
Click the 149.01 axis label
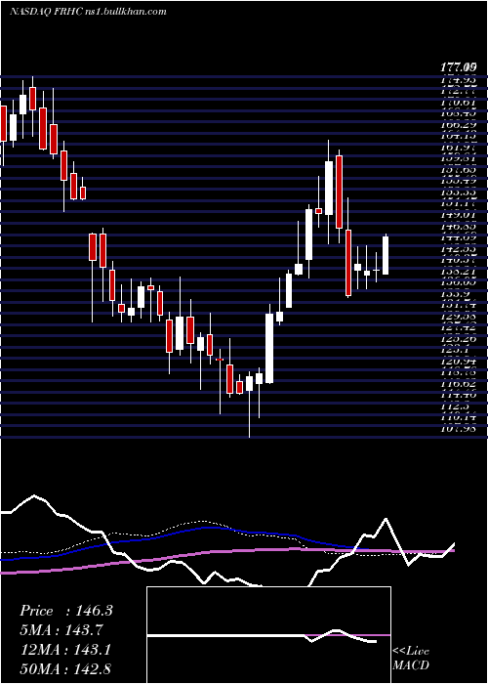pos(458,215)
